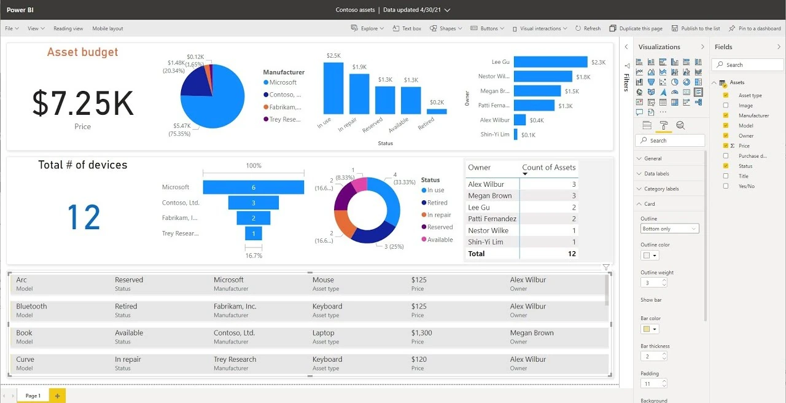The height and width of the screenshot is (403, 786).
Task: Pick the ribbon chart visualization
Action: click(698, 72)
